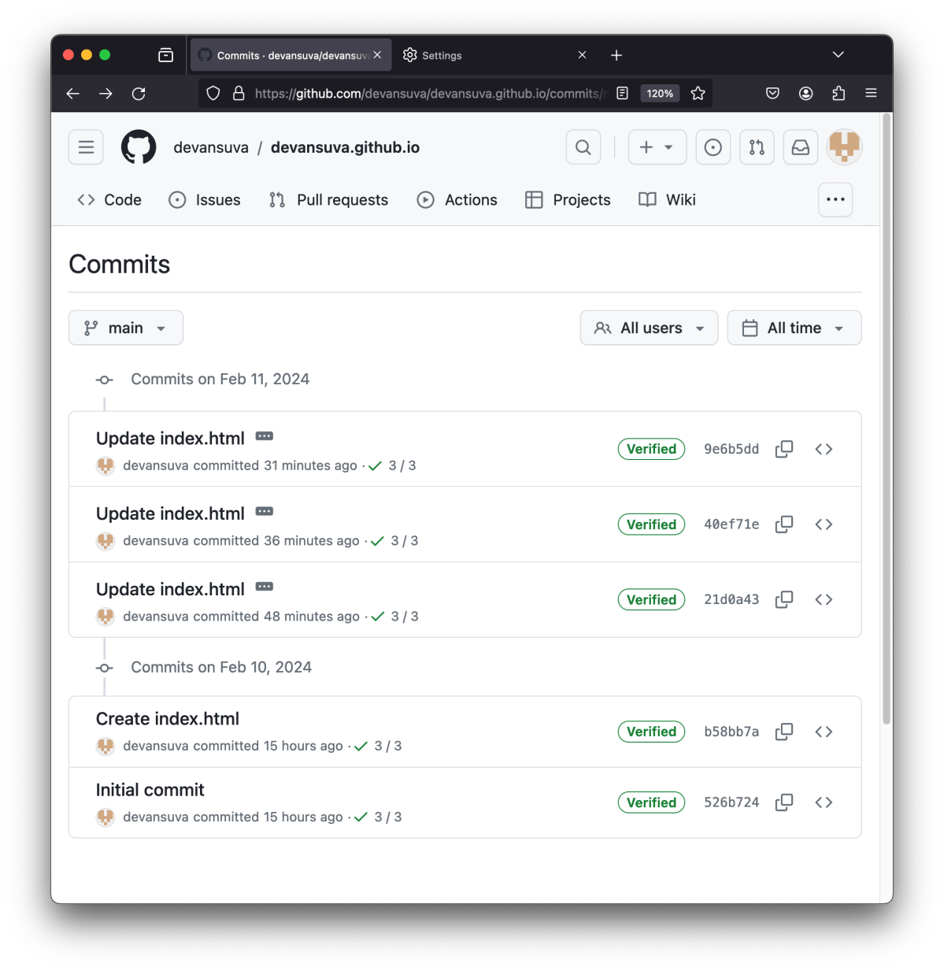
Task: Browse repository at commit 40ef71e
Action: [x=824, y=524]
